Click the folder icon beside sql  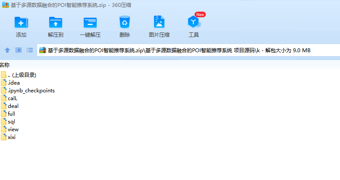coord(4,121)
